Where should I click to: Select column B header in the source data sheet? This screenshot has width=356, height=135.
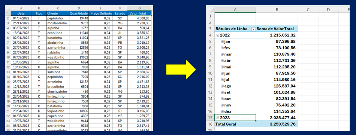39,9
